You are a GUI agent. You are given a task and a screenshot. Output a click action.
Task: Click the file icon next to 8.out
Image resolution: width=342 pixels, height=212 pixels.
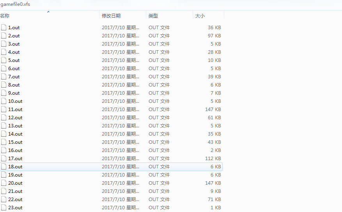[4, 85]
